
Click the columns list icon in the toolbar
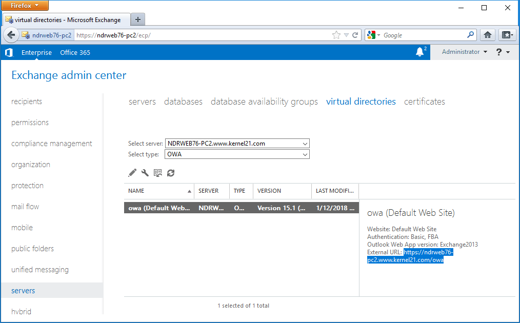coord(157,173)
